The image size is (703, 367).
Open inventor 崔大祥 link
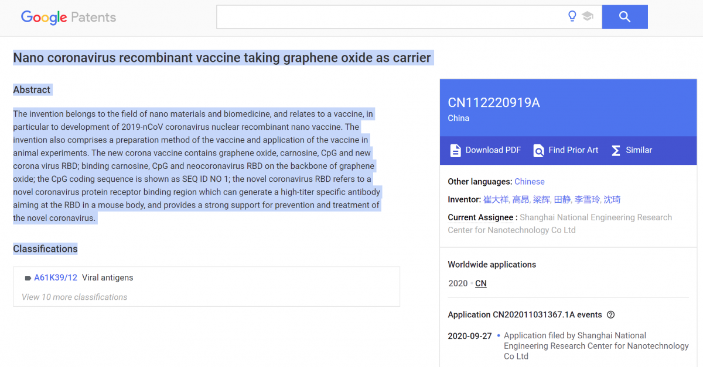pyautogui.click(x=495, y=199)
